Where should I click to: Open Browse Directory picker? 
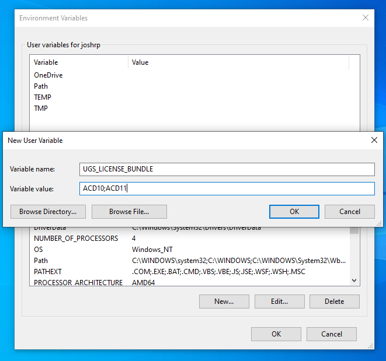tap(48, 211)
